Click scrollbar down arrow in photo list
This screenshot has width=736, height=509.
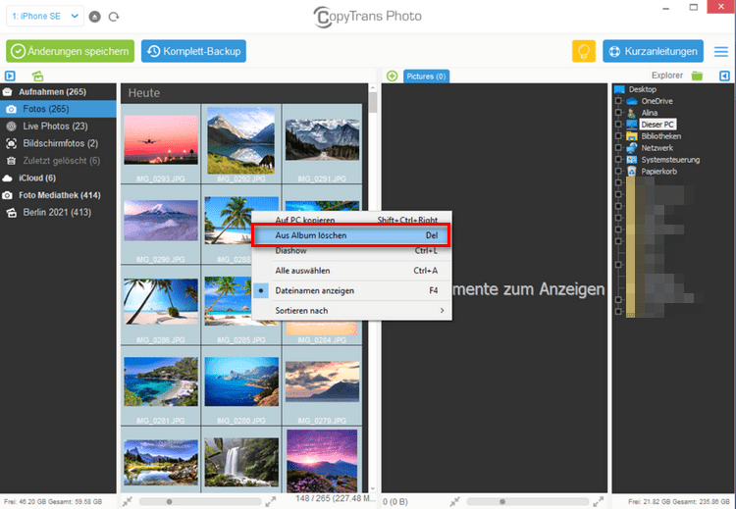coord(373,488)
